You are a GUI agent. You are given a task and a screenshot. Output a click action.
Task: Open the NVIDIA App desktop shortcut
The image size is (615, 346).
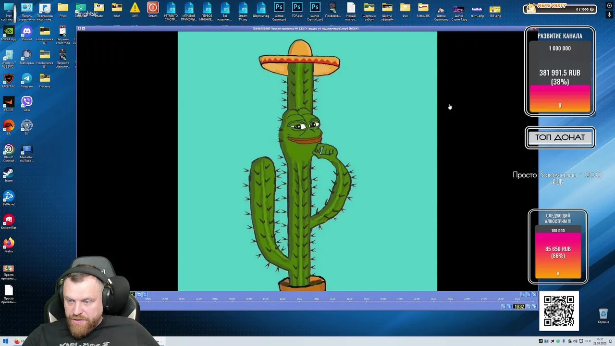pos(9,33)
